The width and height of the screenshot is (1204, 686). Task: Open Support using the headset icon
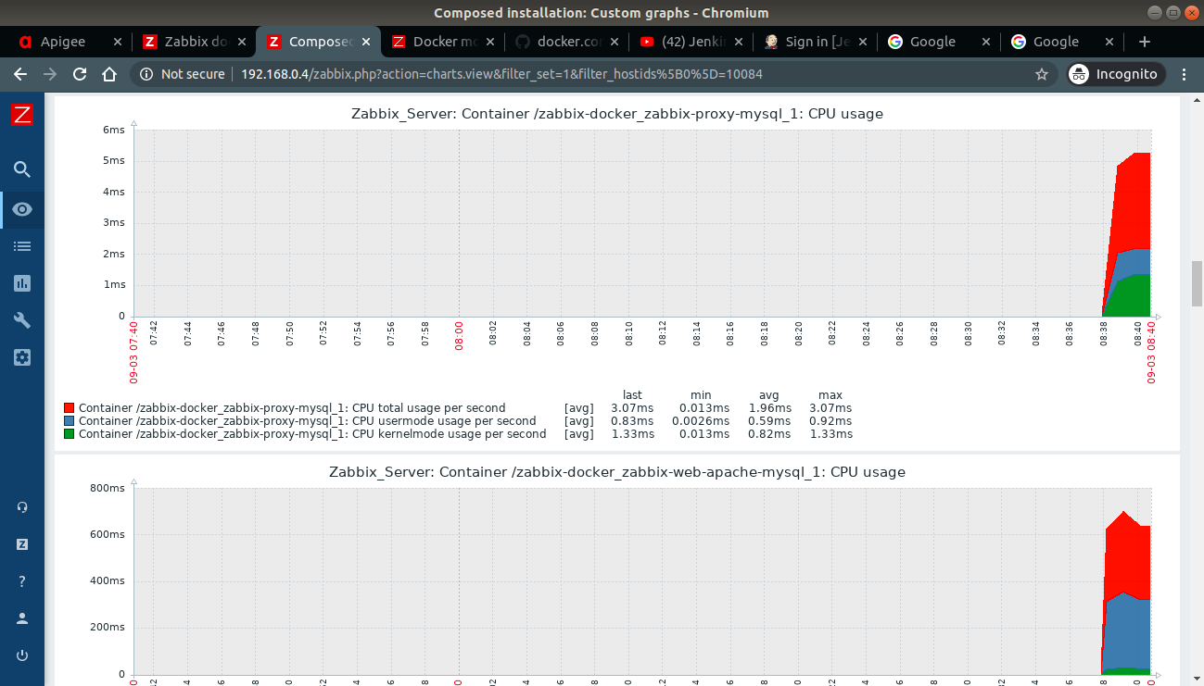click(x=21, y=506)
